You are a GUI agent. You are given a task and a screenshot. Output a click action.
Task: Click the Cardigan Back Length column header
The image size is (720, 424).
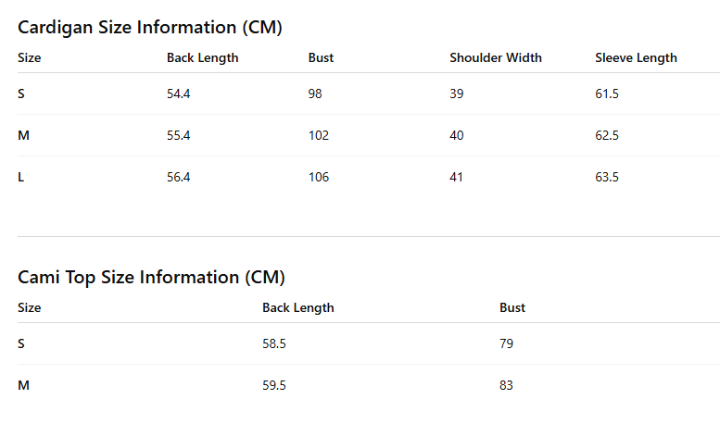(x=203, y=57)
